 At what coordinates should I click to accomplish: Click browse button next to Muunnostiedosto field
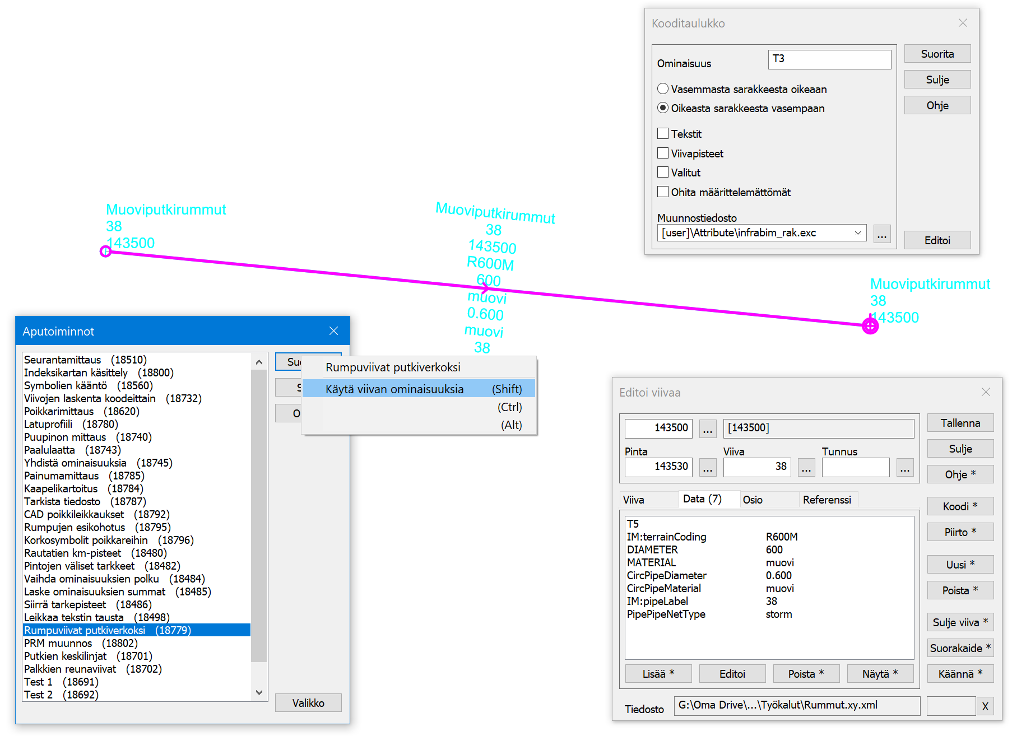coord(881,234)
